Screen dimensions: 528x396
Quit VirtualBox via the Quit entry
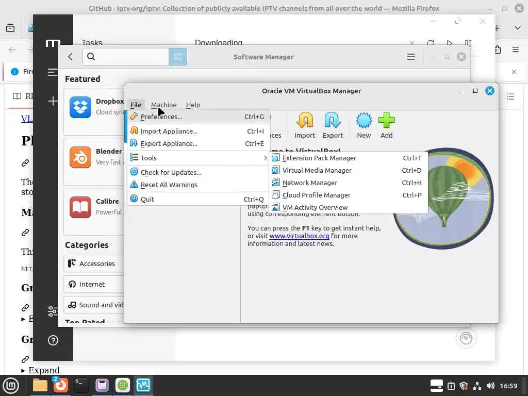(199, 199)
